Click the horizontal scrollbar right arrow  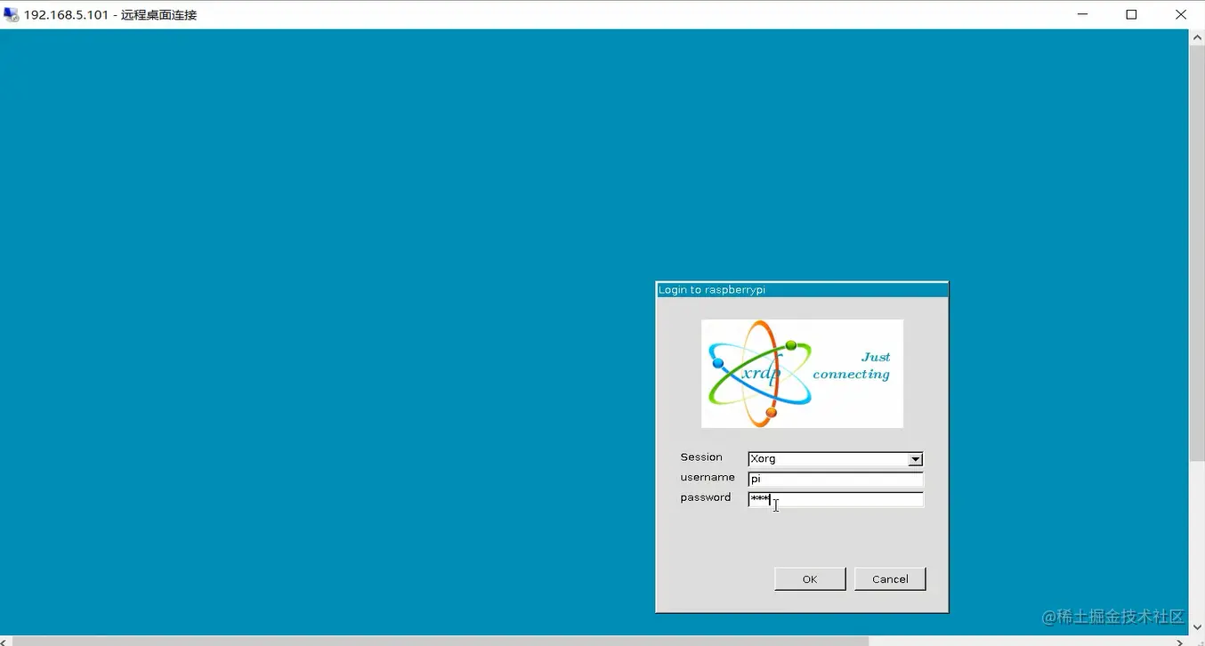(x=1182, y=641)
